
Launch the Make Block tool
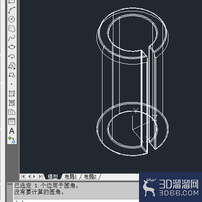(12, 75)
